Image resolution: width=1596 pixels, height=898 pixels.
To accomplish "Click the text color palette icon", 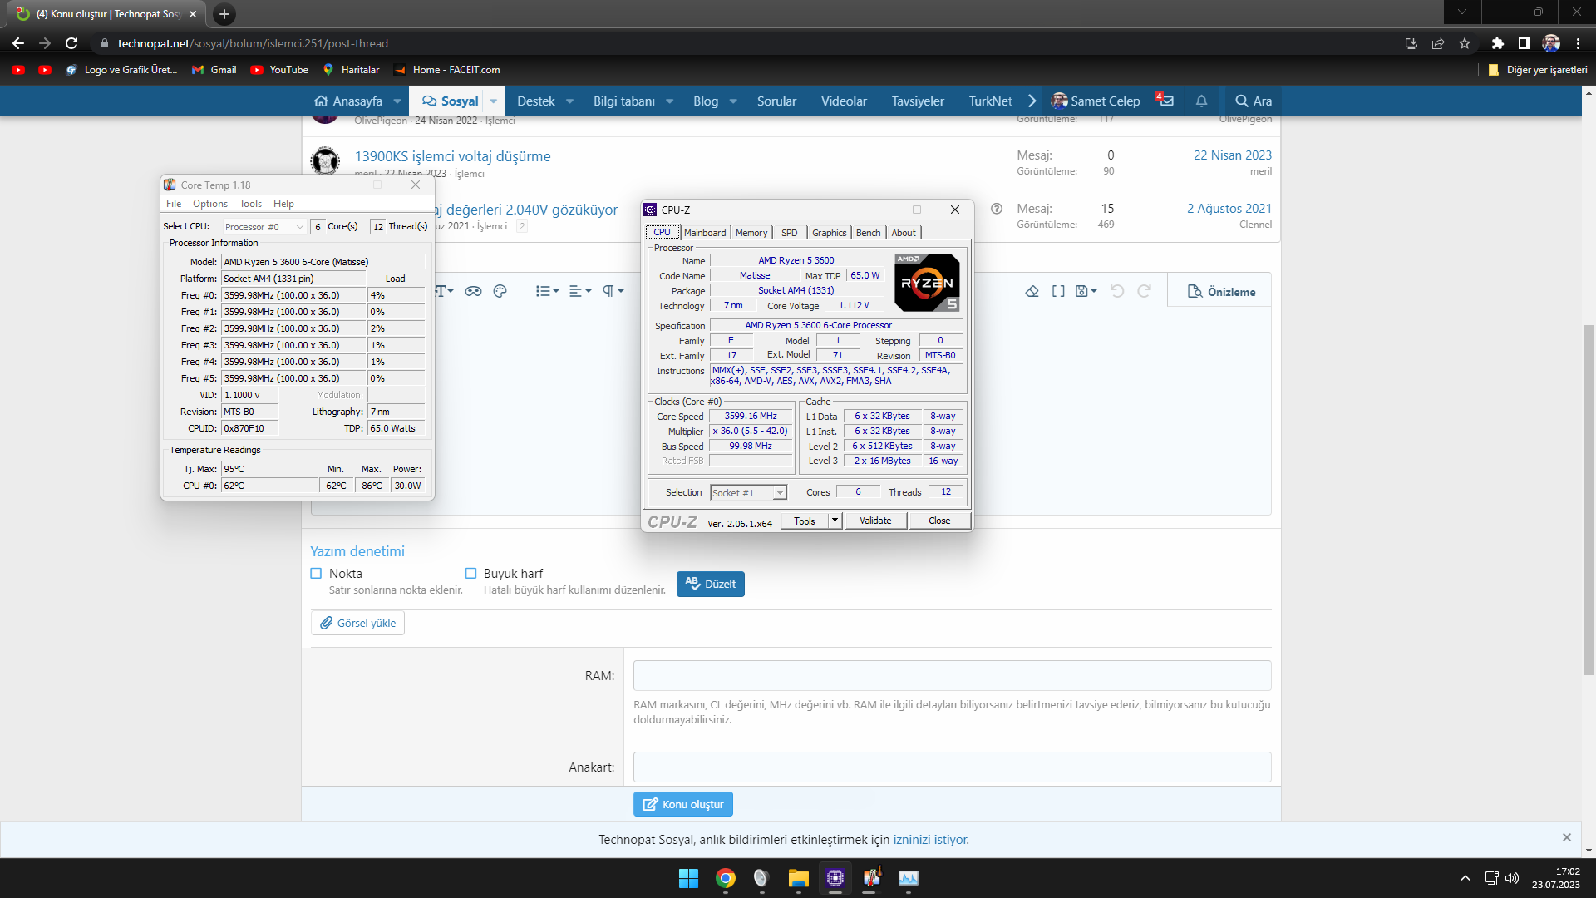I will (x=500, y=291).
